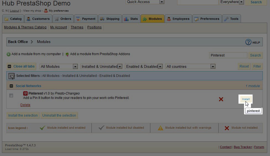Image resolution: width=270 pixels, height=156 pixels.
Task: Click the red X not-installed status icon
Action: pyautogui.click(x=221, y=99)
